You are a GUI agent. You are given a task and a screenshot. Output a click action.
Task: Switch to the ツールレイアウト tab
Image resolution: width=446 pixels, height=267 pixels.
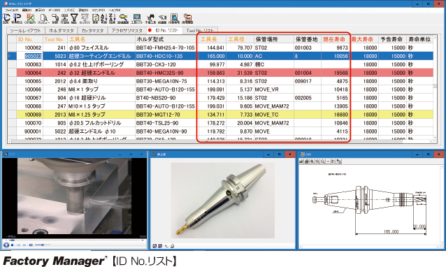click(x=25, y=31)
